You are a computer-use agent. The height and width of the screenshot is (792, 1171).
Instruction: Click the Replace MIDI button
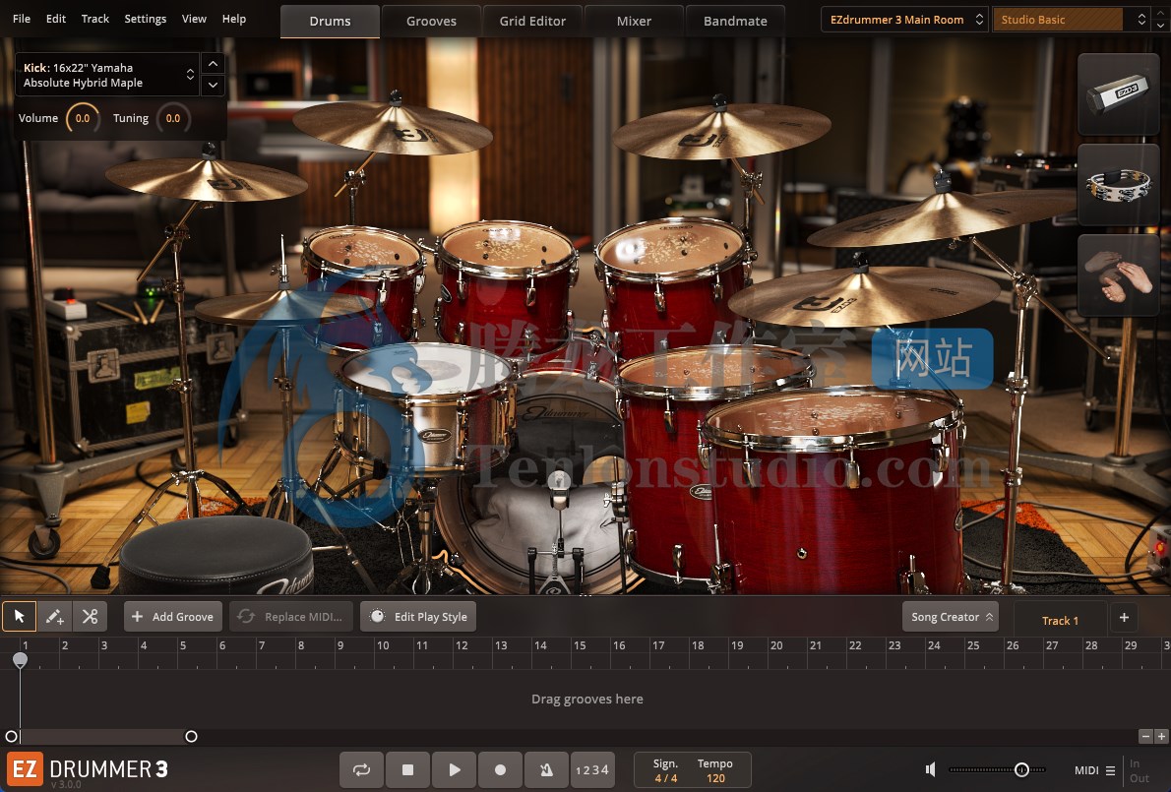291,617
